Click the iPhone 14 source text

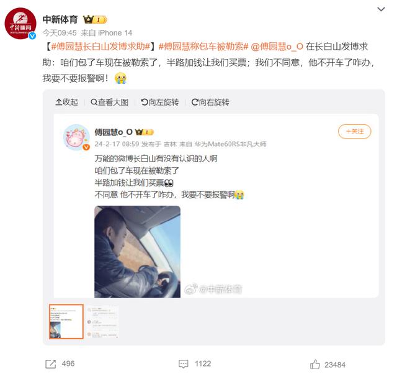[x=115, y=33]
